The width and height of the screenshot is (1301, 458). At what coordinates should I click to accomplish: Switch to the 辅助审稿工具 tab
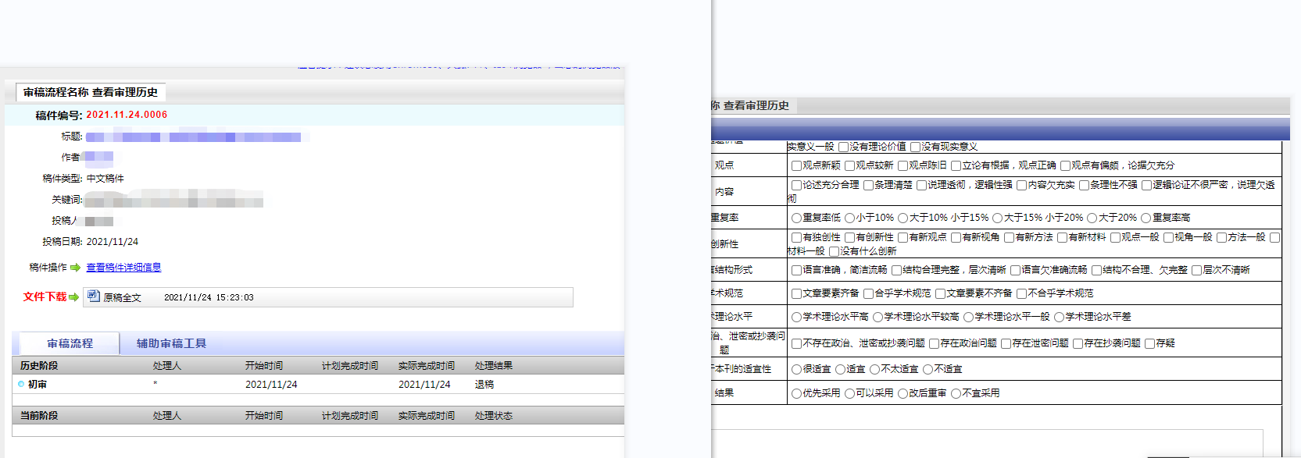tap(171, 343)
